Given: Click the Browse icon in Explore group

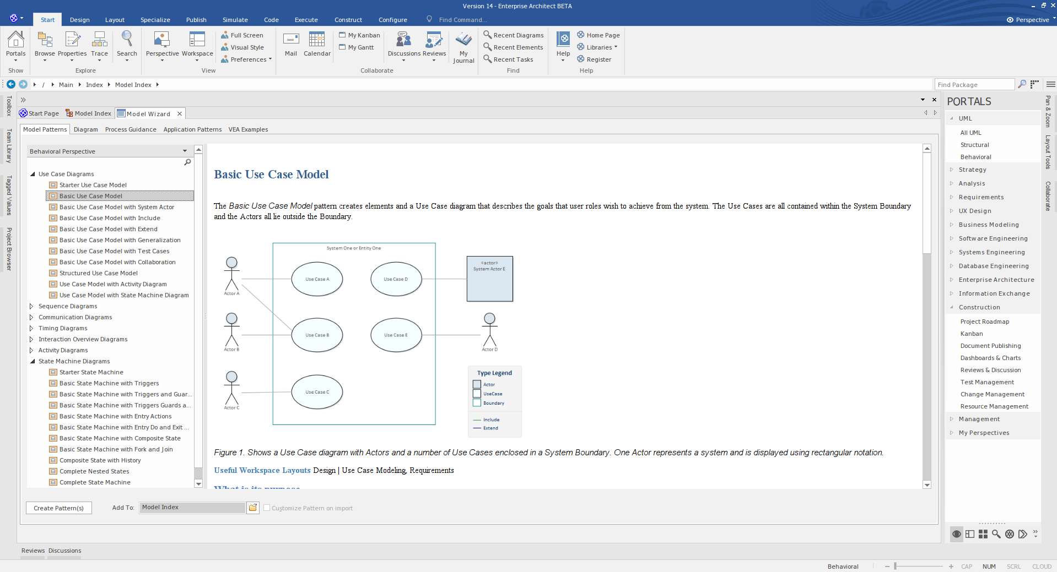Looking at the screenshot, I should click(x=45, y=44).
